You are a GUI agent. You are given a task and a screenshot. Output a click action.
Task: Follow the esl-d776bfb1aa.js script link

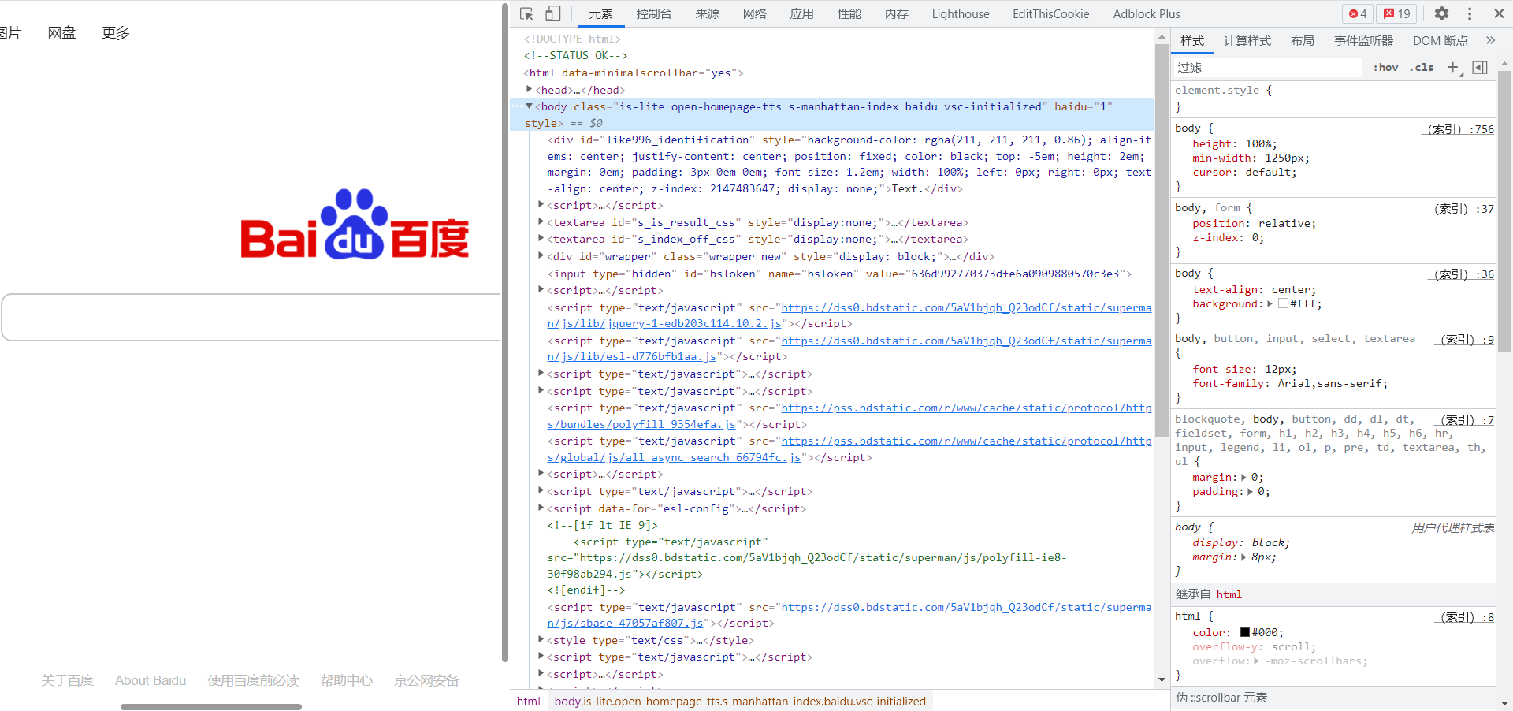coord(849,348)
